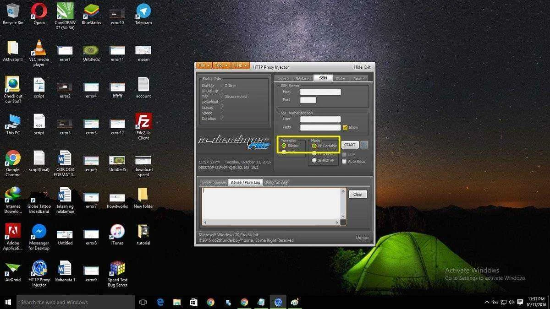Select the Telegram desktop icon
550x309 pixels.
pyautogui.click(x=143, y=14)
